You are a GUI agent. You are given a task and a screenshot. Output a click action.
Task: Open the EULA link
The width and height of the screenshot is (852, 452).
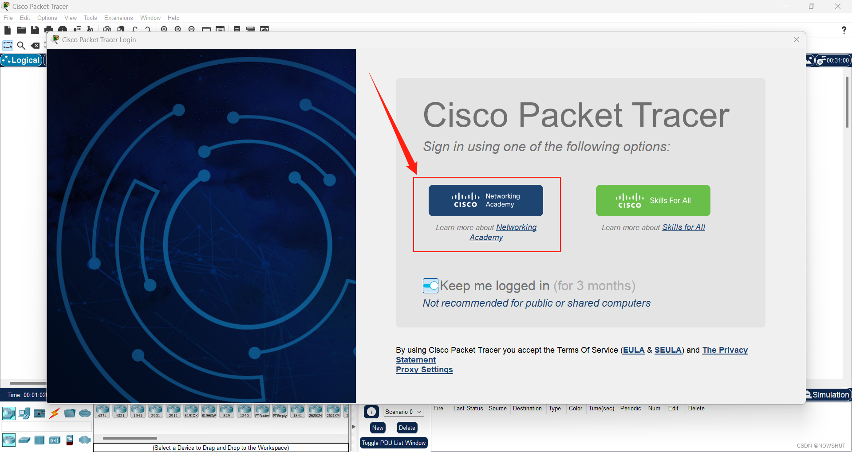(634, 350)
